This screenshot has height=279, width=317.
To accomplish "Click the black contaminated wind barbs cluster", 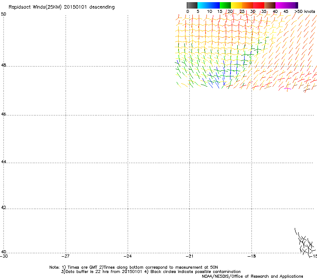I will (x=305, y=243).
